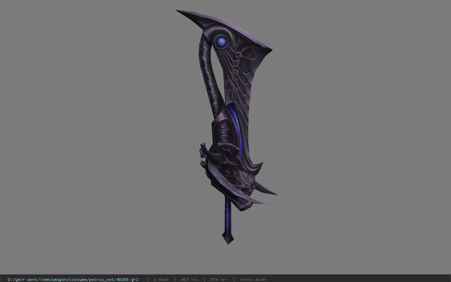Click the file path ending in 40208.gr2
Image resolution: width=451 pixels, height=282 pixels.
click(73, 280)
